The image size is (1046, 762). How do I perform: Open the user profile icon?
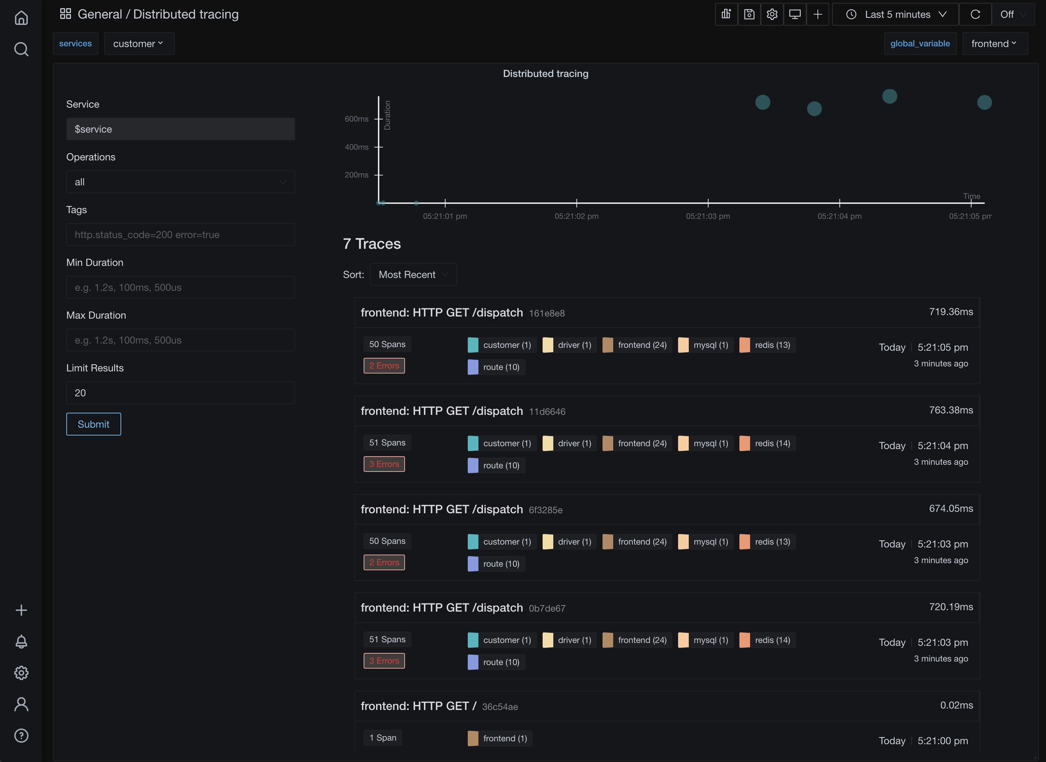(21, 704)
